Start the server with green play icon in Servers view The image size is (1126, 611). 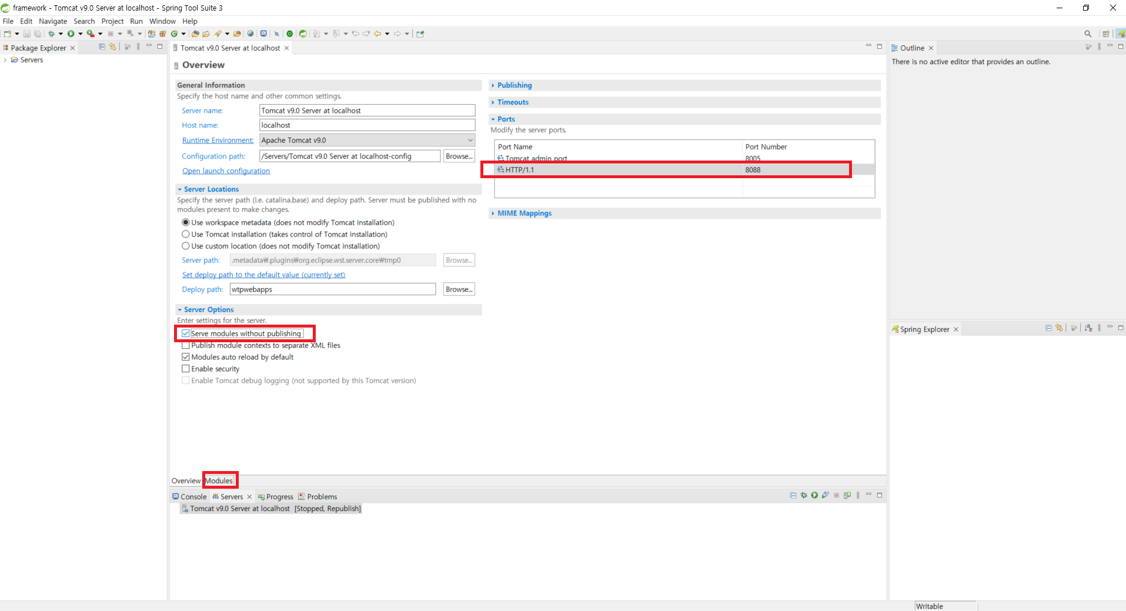click(x=814, y=495)
